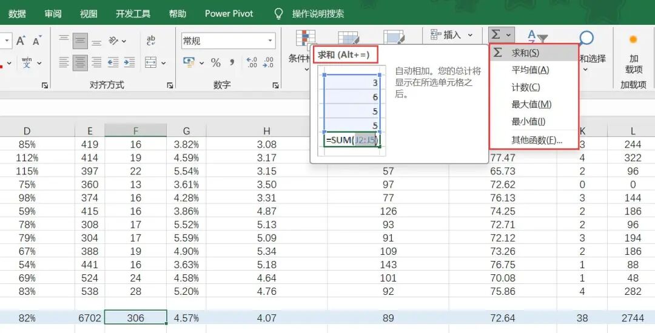The height and width of the screenshot is (333, 655).
Task: Choose 平均值(A) in the dropdown menu
Action: tap(534, 70)
